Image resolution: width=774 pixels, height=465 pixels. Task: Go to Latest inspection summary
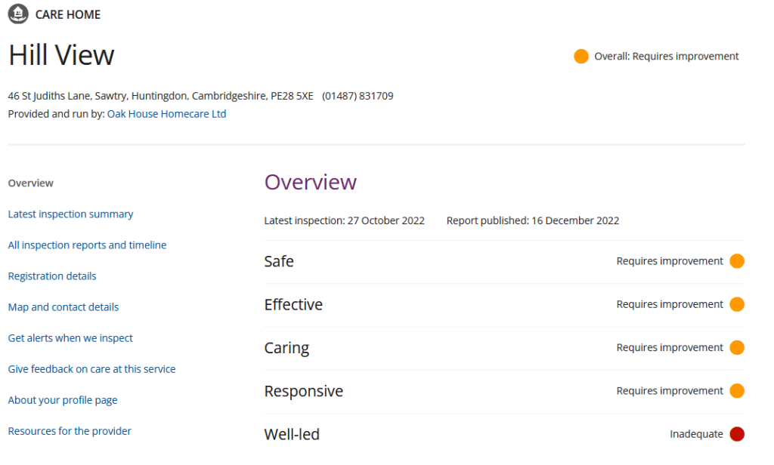(70, 214)
